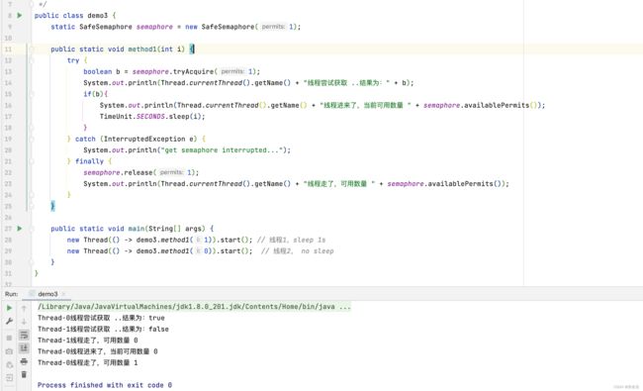Jump down the stack trace arrow
This screenshot has height=391, width=643.
(x=24, y=322)
